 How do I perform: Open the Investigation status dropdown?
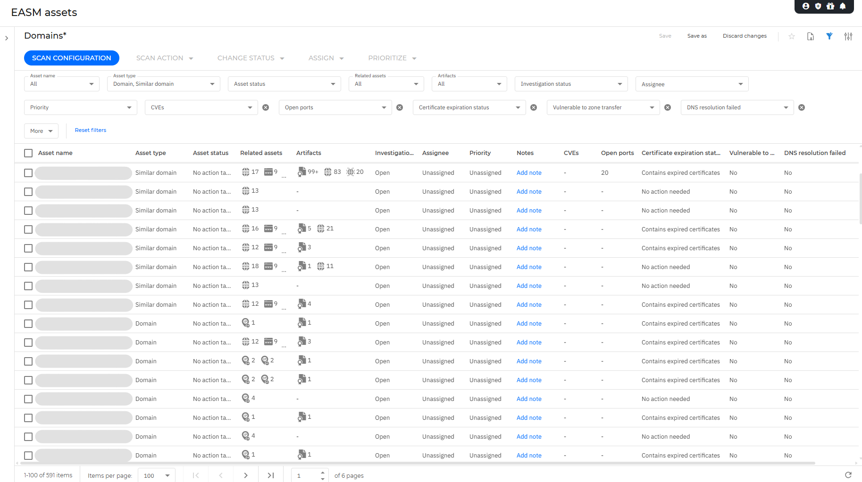point(571,84)
